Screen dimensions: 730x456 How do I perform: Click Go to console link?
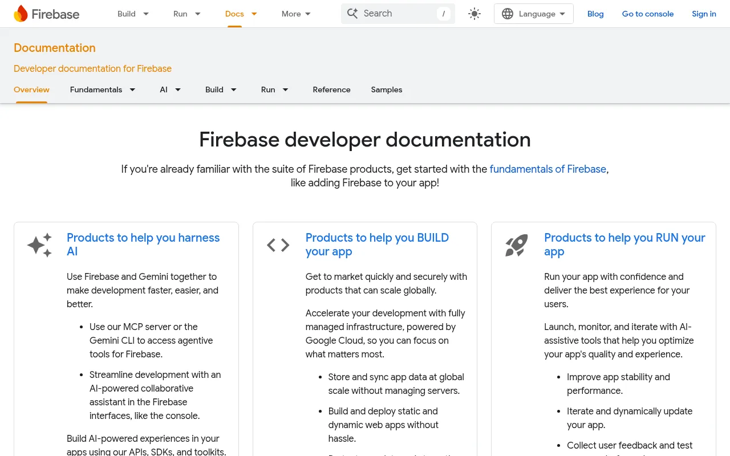tap(648, 14)
